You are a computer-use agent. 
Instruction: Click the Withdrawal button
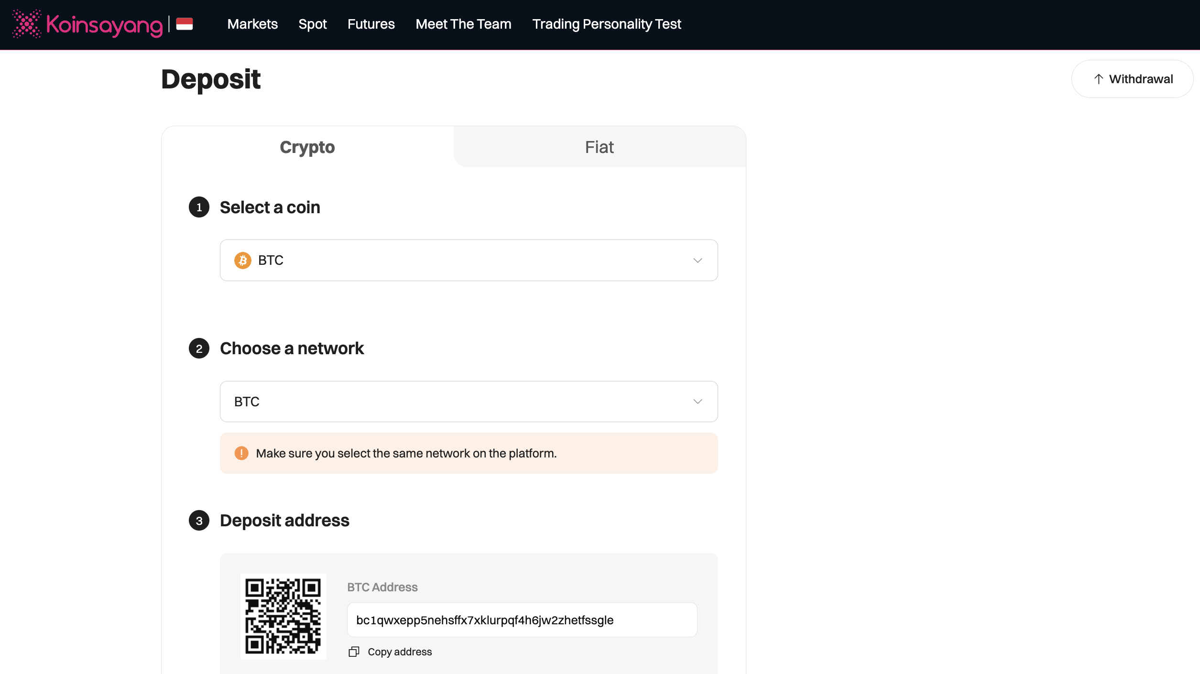(x=1132, y=79)
